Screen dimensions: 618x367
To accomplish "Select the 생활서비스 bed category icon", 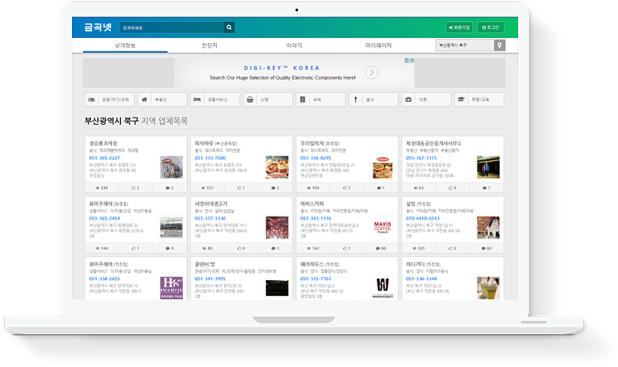I will tap(197, 99).
